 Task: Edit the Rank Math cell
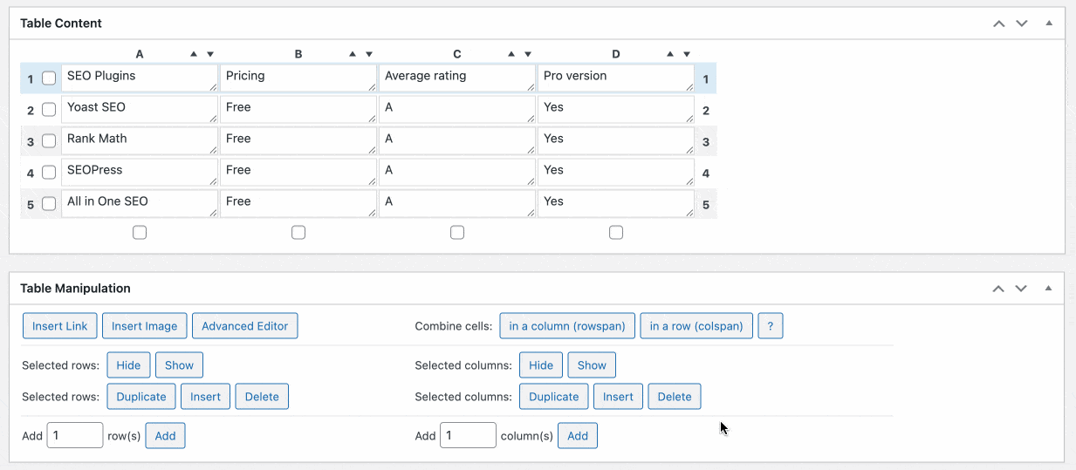[x=140, y=140]
